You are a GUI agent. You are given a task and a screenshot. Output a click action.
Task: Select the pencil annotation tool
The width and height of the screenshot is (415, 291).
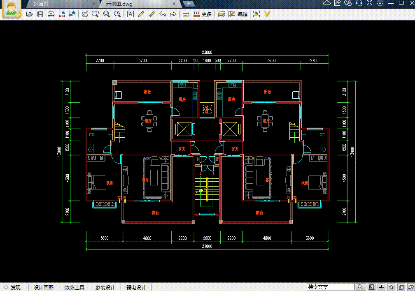click(x=140, y=14)
